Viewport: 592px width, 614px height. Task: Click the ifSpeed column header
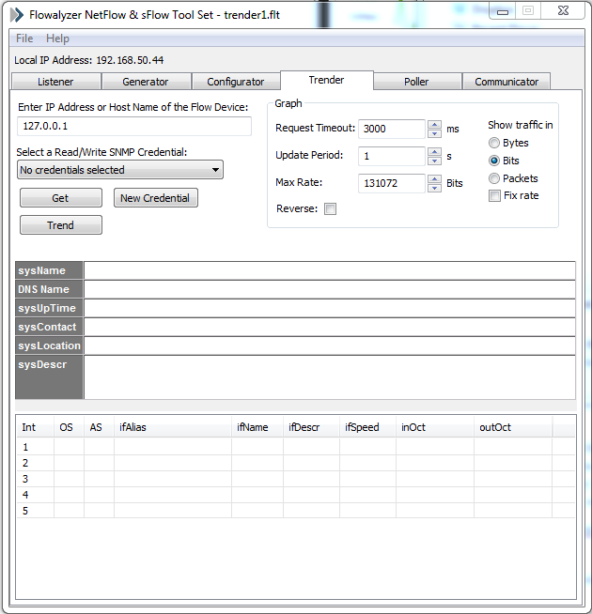pyautogui.click(x=367, y=427)
